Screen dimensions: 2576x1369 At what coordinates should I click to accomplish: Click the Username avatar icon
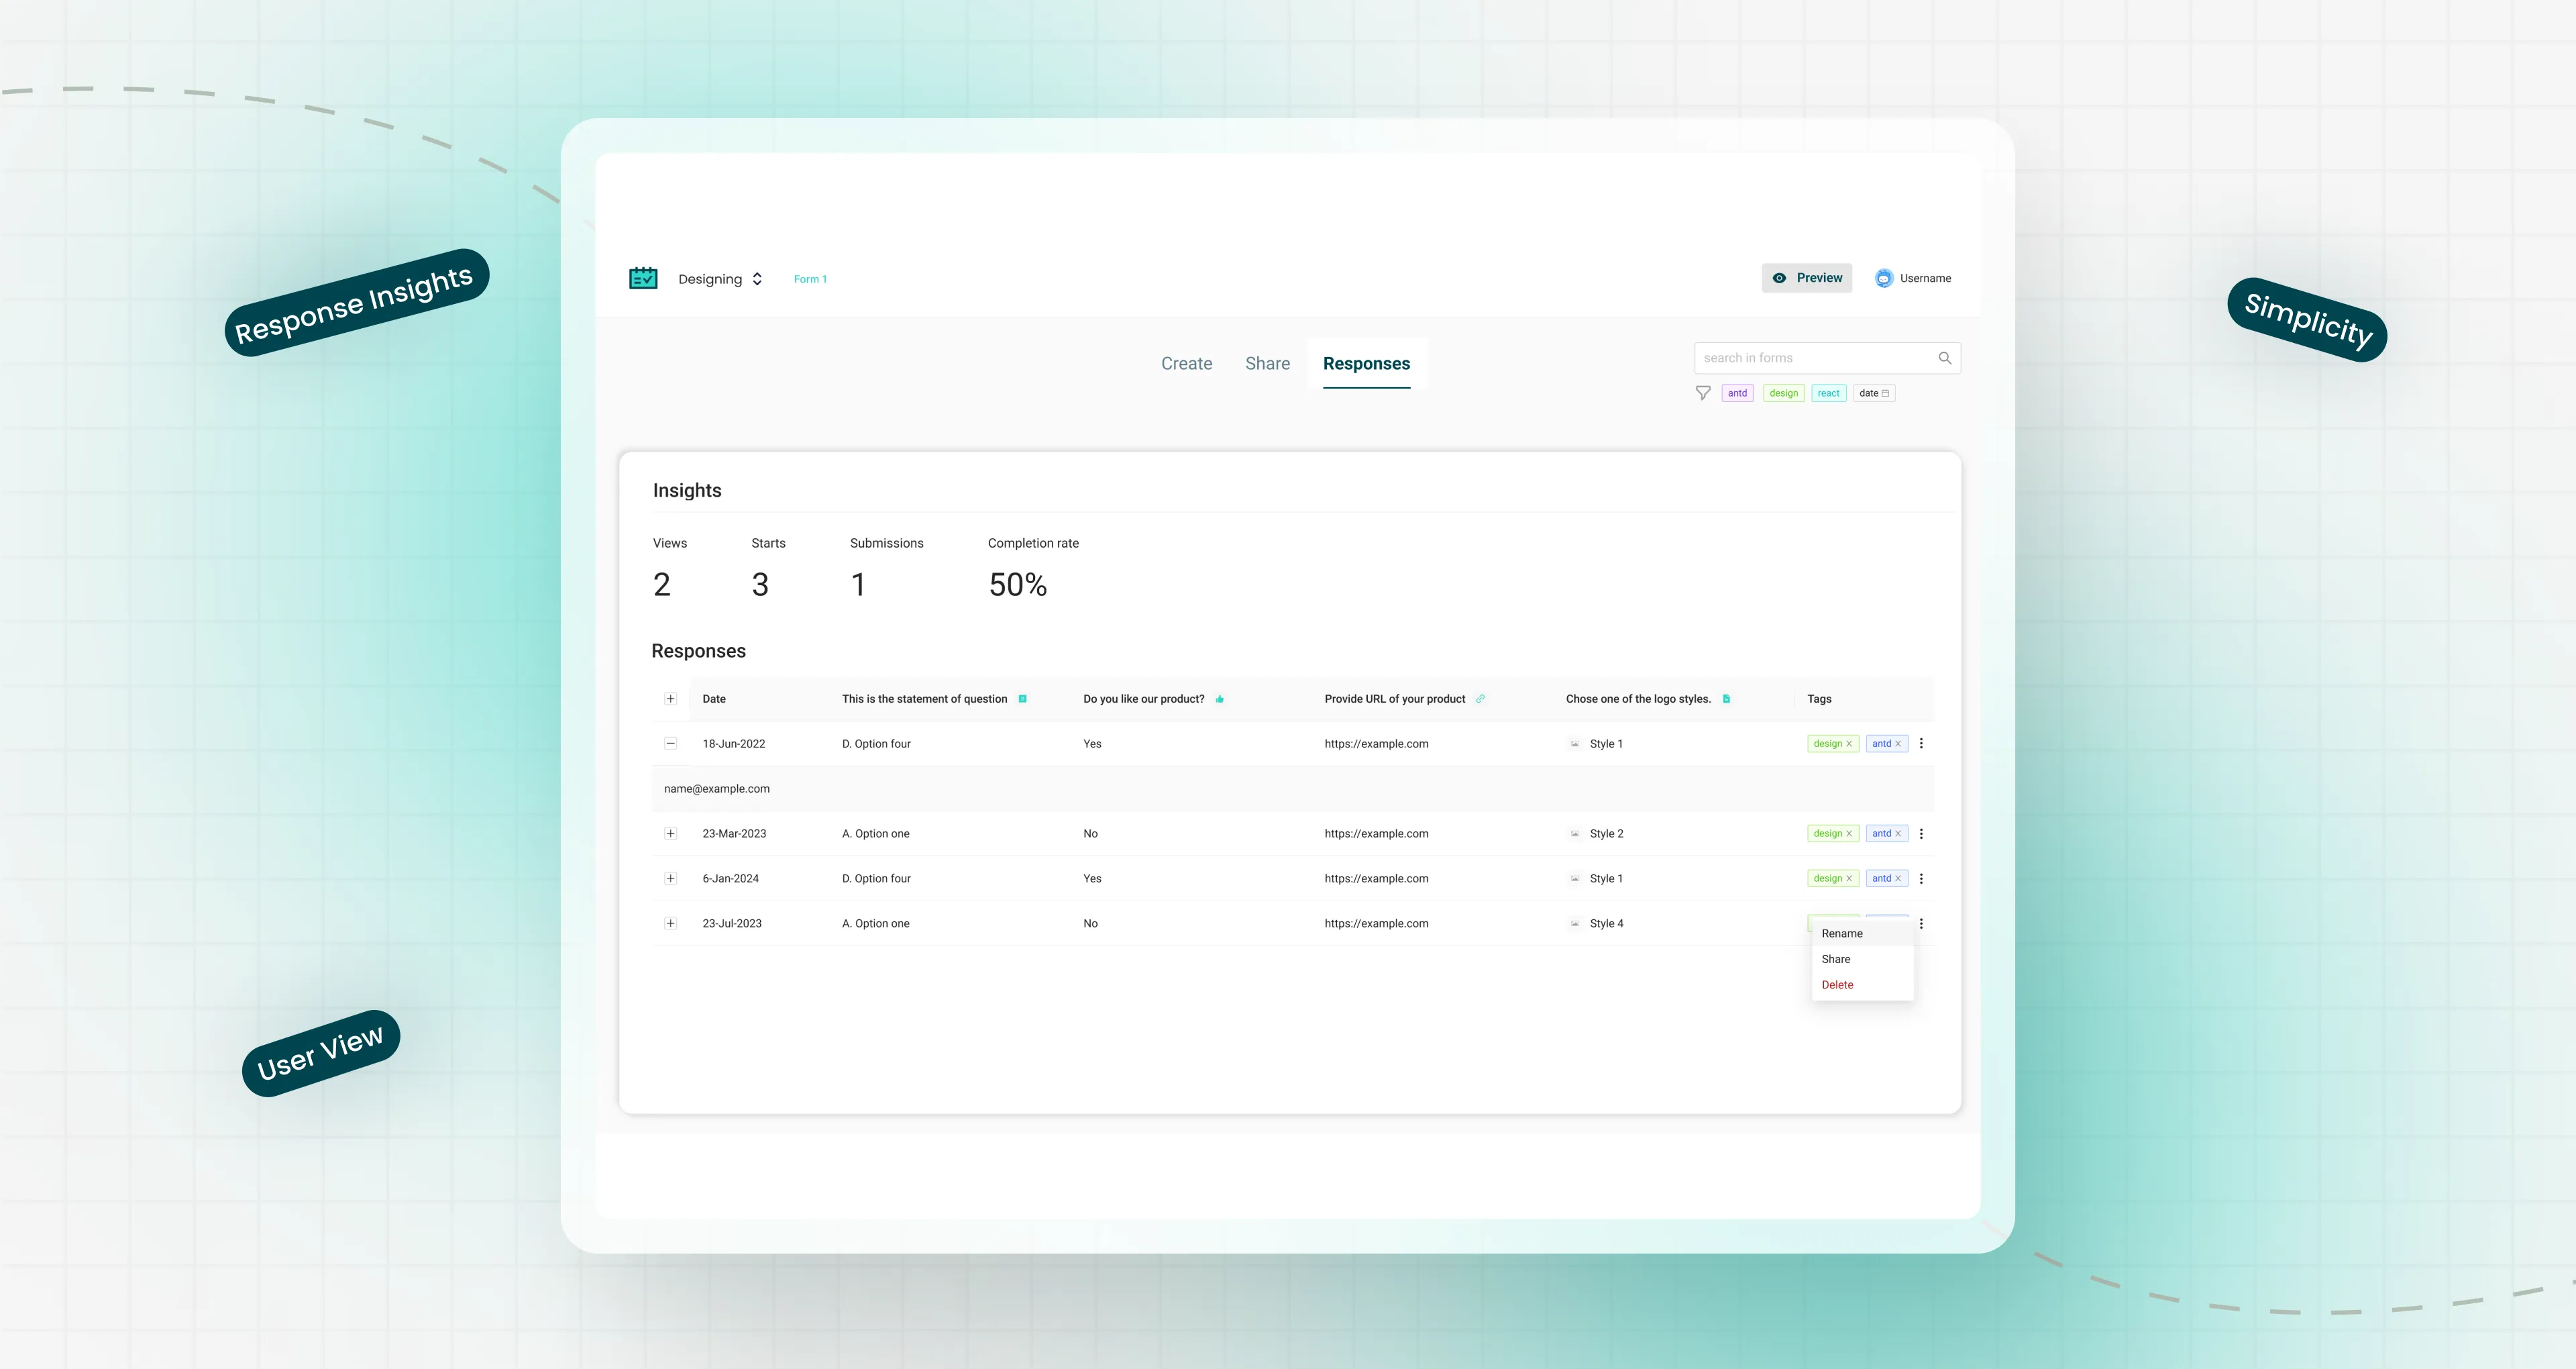tap(1884, 277)
